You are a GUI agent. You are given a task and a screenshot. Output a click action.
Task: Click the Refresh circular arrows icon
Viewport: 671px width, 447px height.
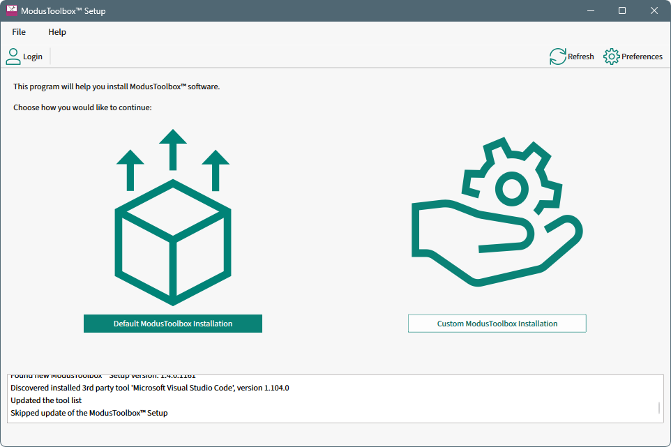click(557, 56)
